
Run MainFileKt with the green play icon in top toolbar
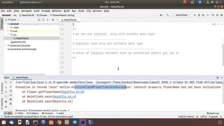pos(195,15)
